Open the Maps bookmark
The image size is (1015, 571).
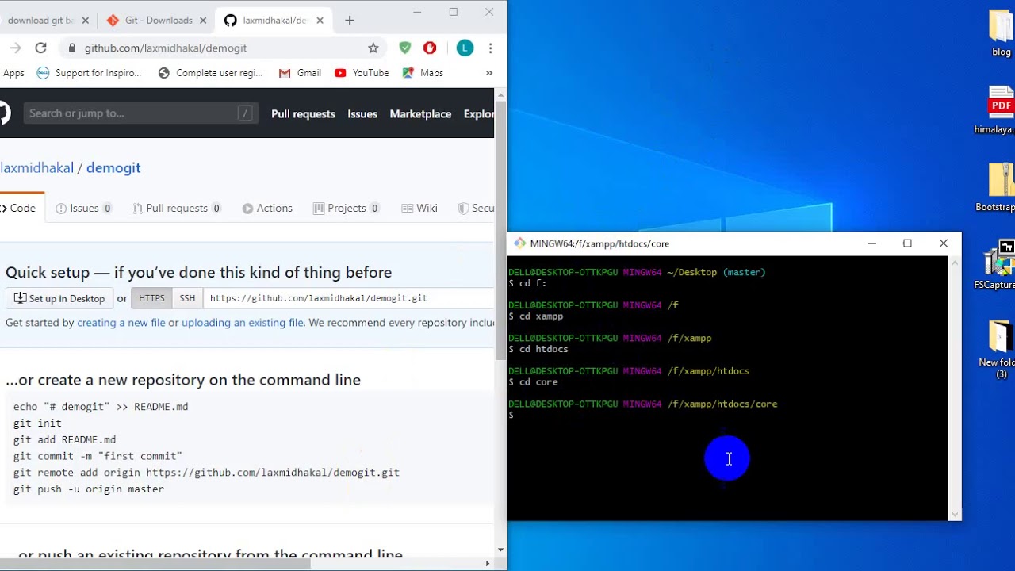(x=423, y=72)
